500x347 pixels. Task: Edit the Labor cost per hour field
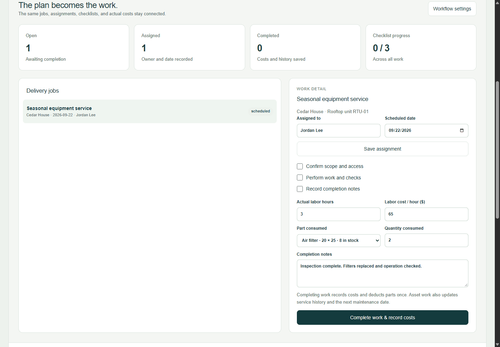pyautogui.click(x=426, y=214)
